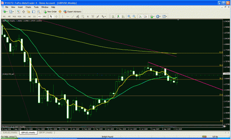Expand the Profiles dropdown arrow
Screen dimensions: 231x139
pyautogui.click(x=13, y=12)
